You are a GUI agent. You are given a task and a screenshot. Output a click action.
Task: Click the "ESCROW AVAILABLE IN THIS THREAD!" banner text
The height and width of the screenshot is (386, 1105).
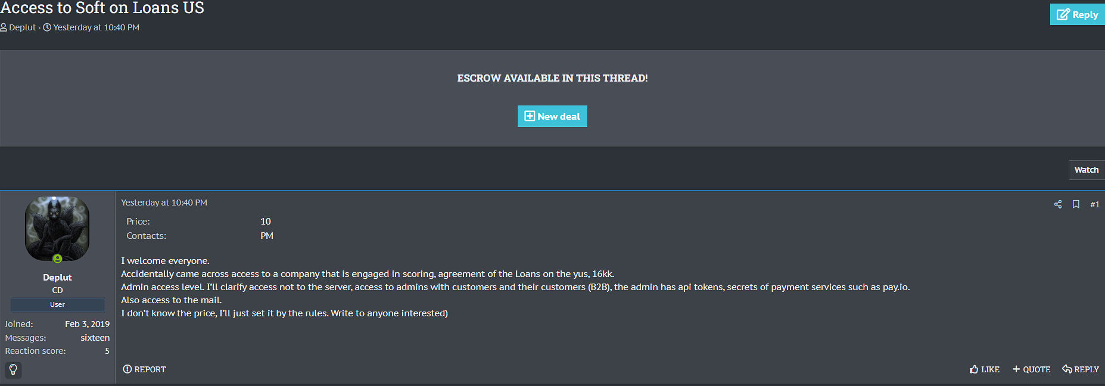click(552, 78)
